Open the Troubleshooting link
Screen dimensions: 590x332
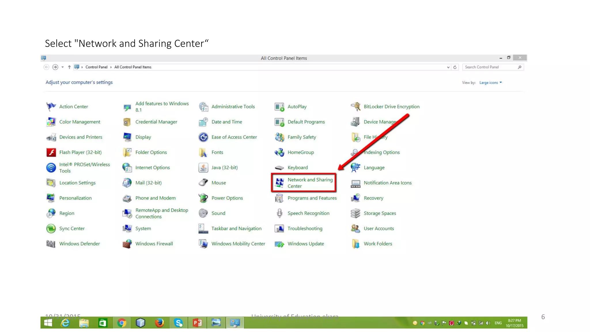click(x=305, y=229)
